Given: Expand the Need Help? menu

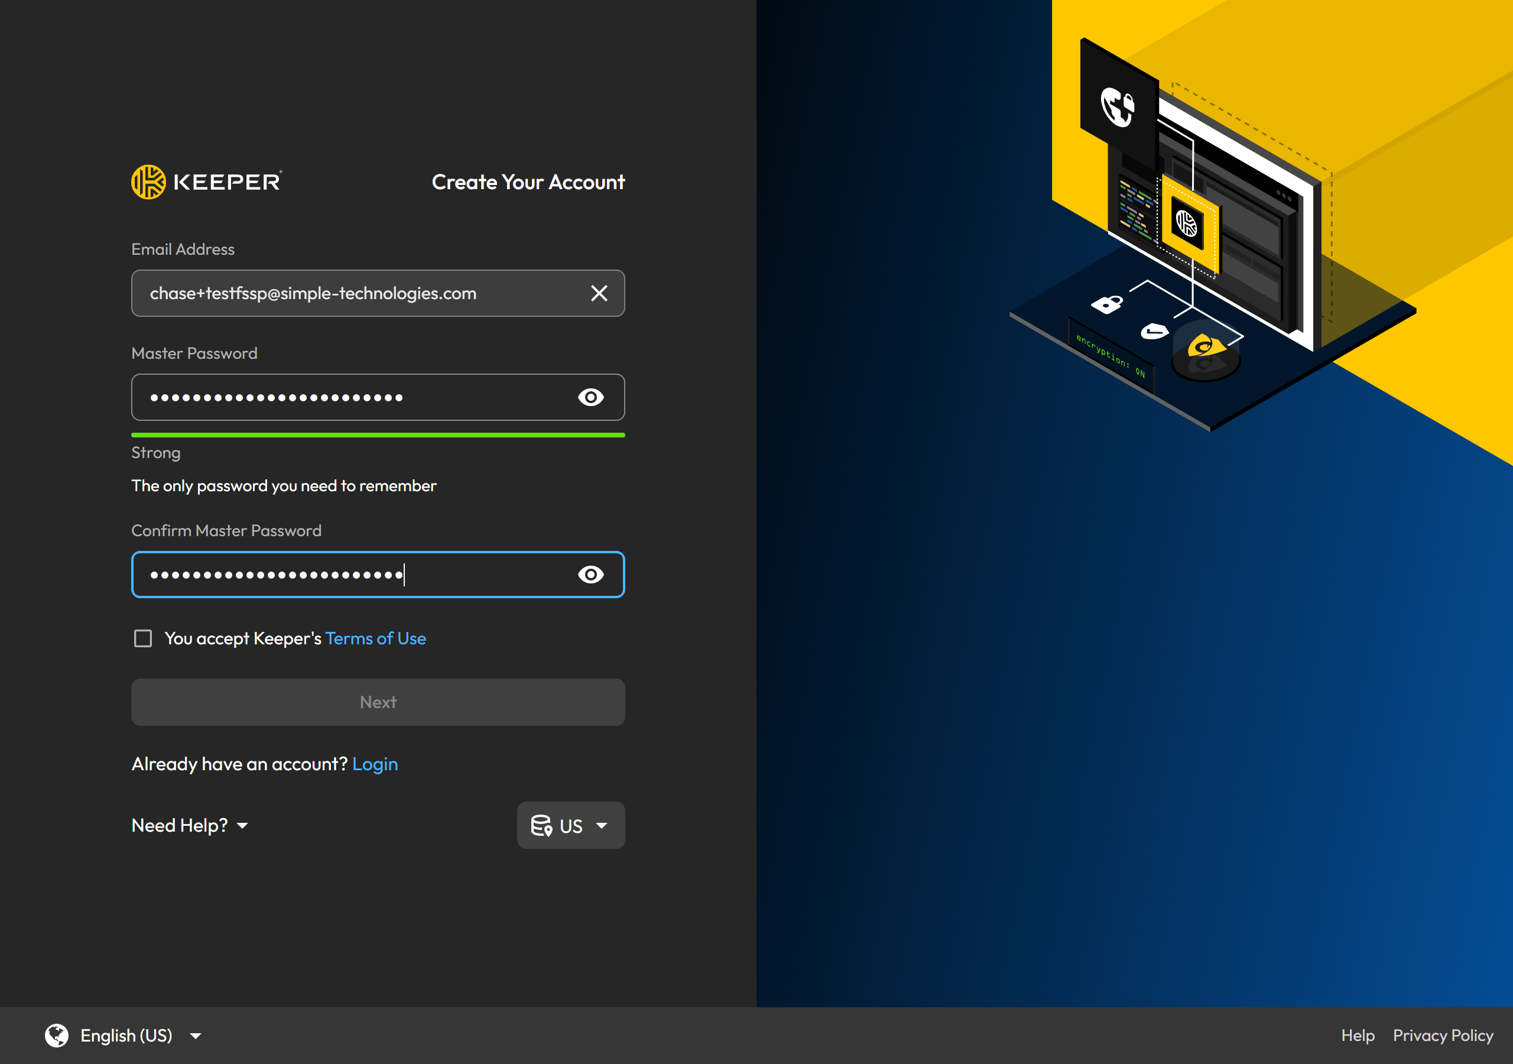Looking at the screenshot, I should point(190,825).
